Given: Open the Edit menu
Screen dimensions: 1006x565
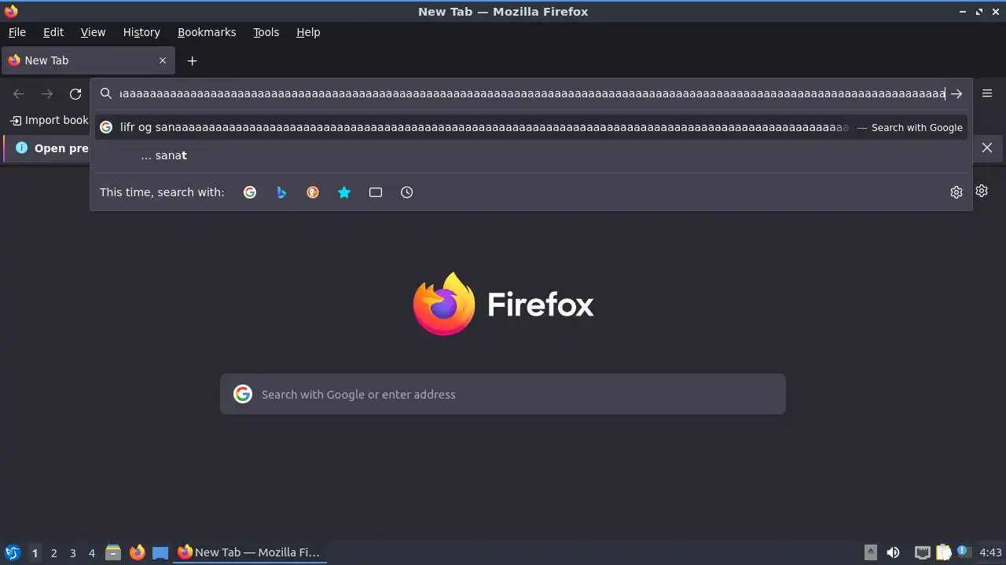Looking at the screenshot, I should click(53, 32).
